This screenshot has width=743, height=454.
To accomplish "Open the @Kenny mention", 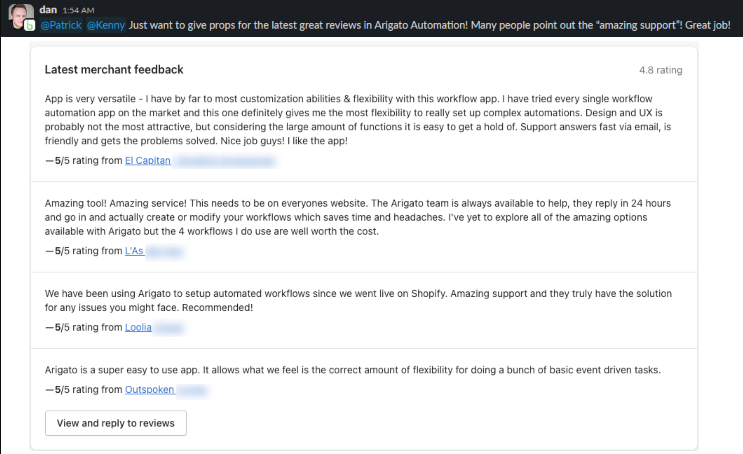I will click(x=105, y=25).
